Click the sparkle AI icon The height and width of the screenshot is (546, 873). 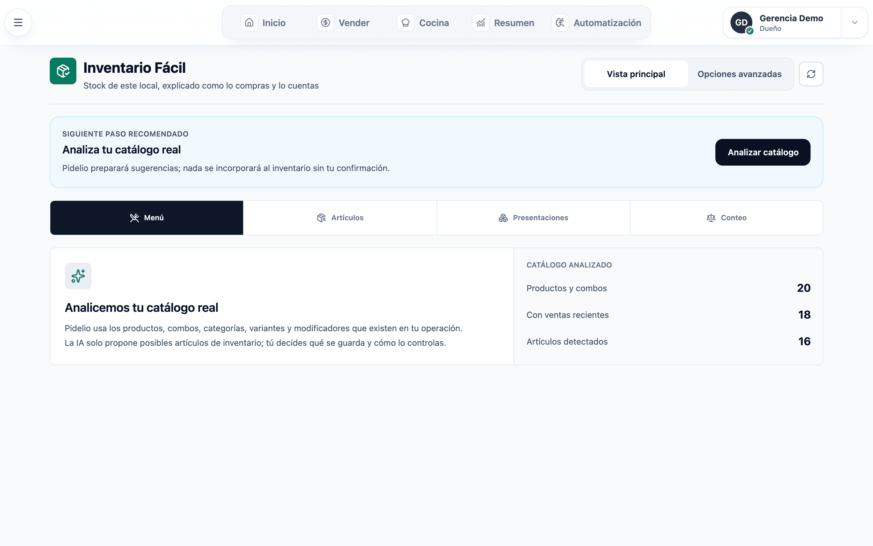point(78,276)
